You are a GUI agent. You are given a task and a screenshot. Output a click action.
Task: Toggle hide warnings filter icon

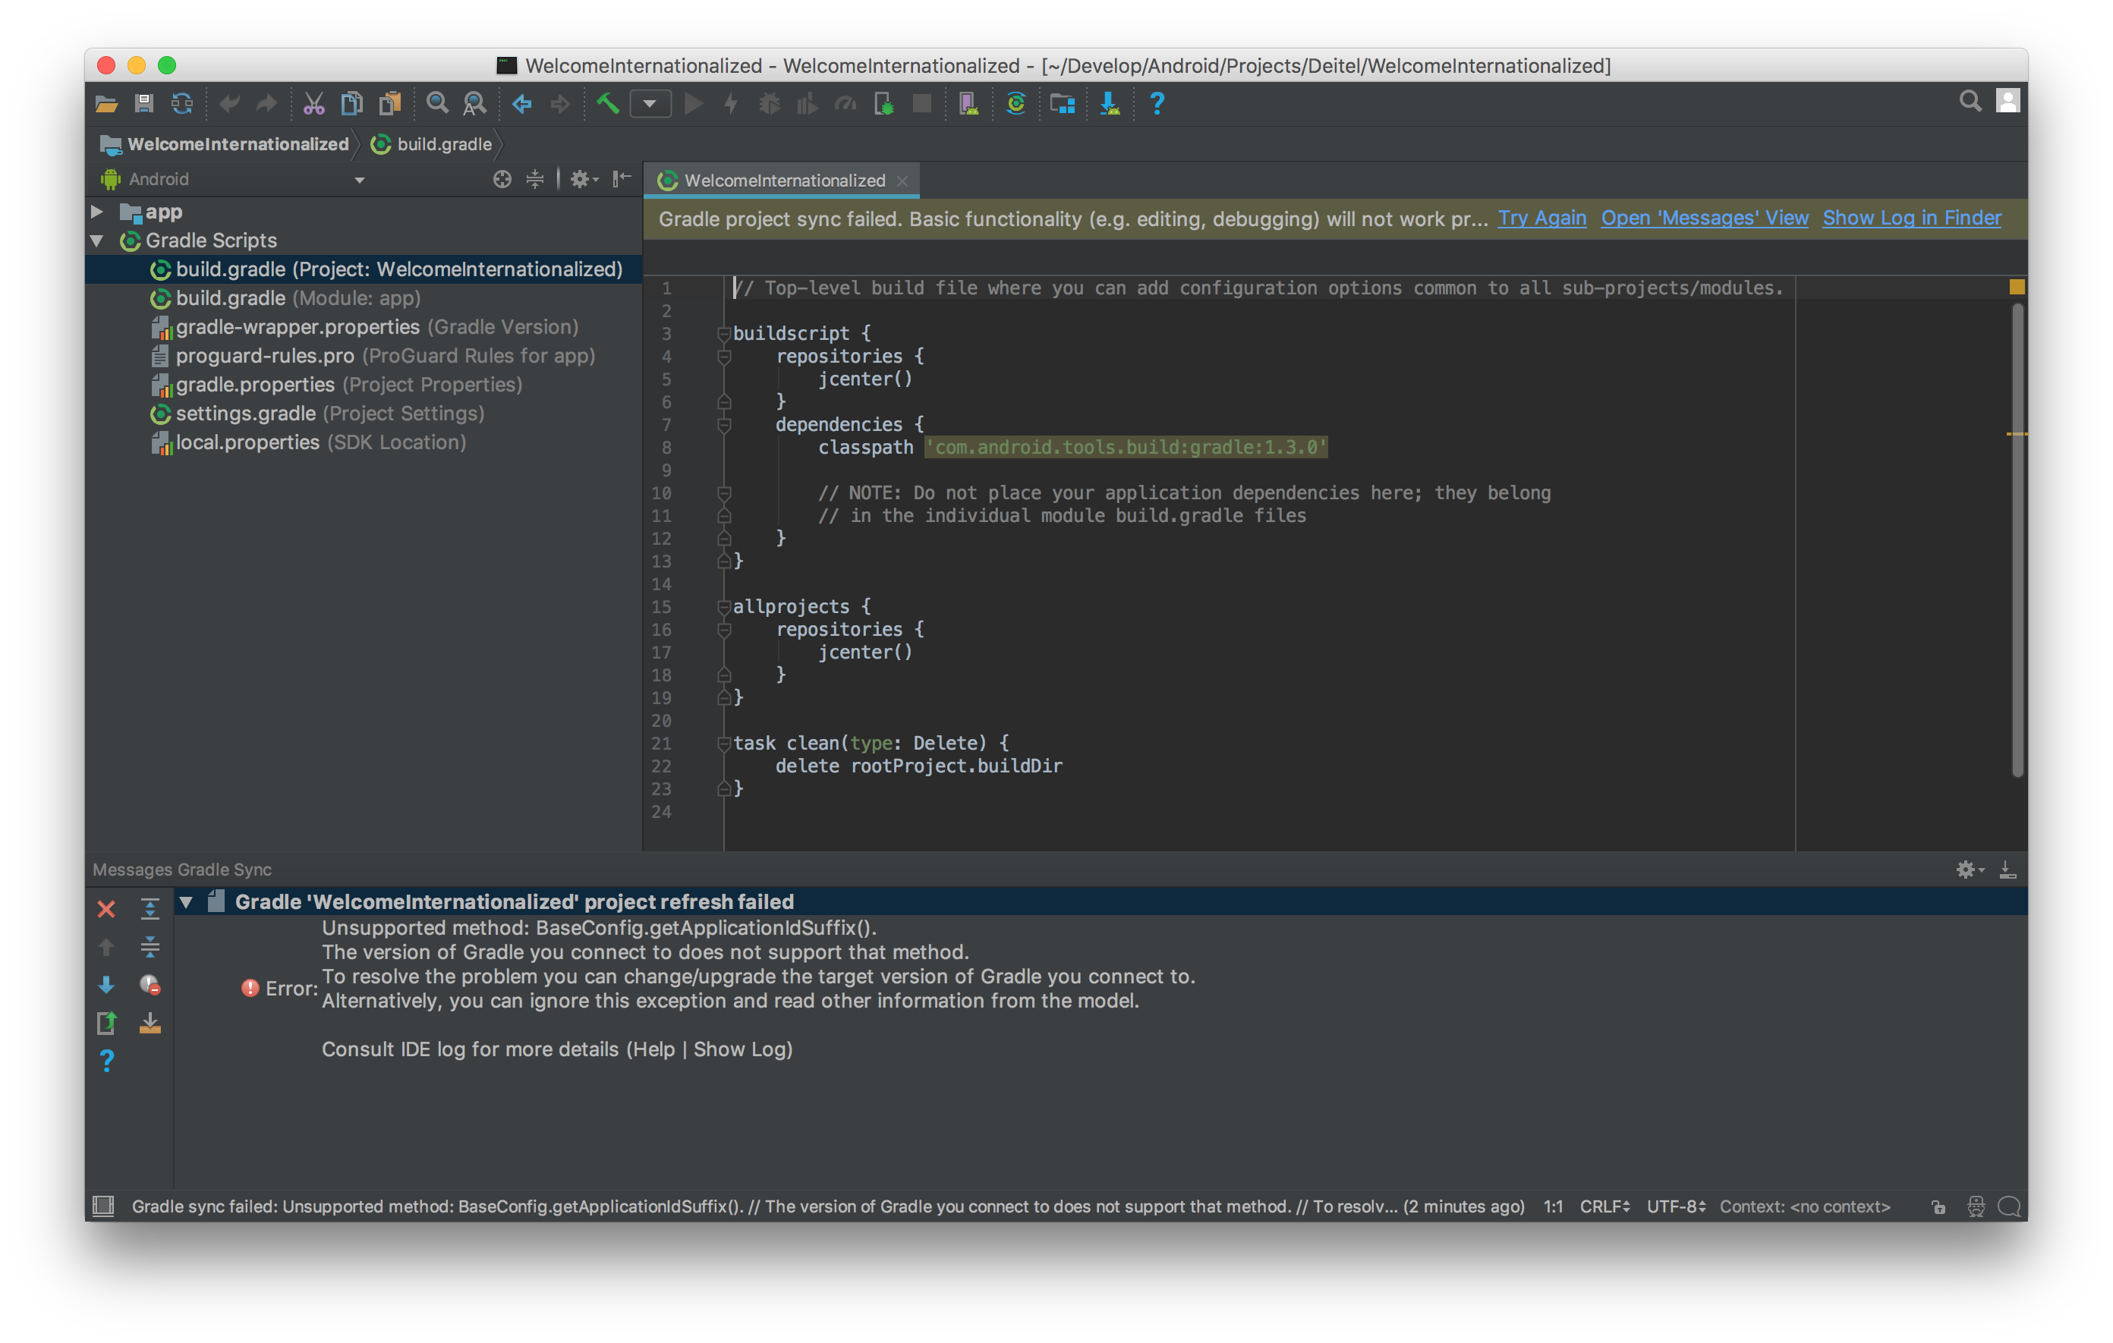150,985
